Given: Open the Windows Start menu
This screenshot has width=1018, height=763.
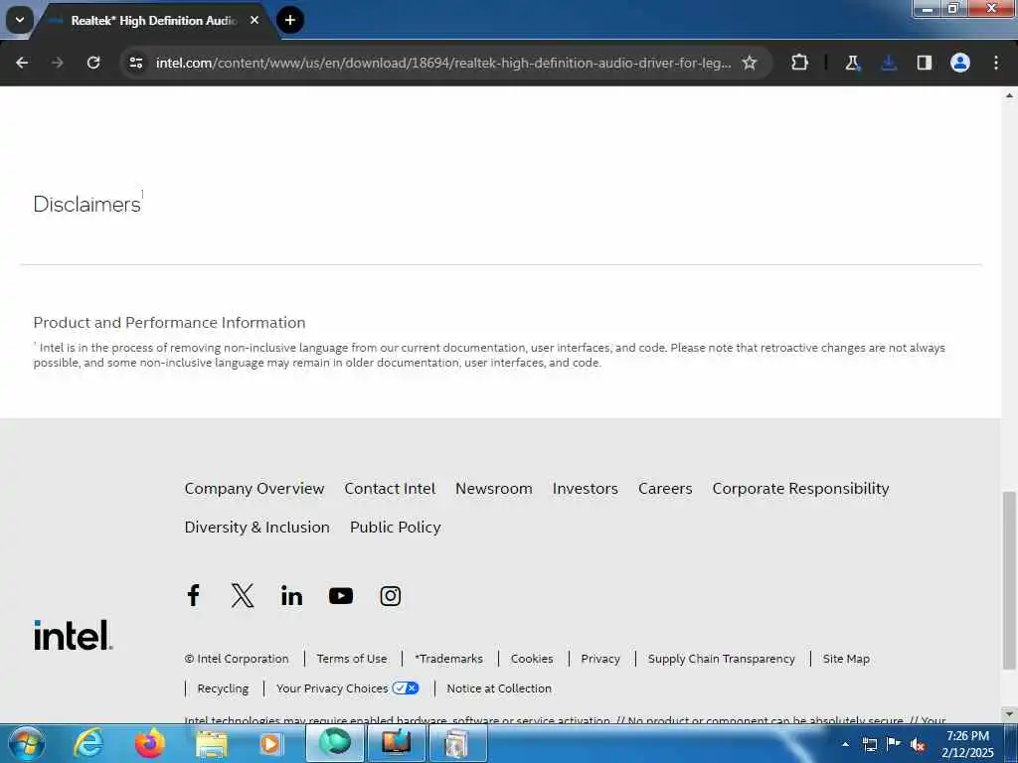Looking at the screenshot, I should point(27,743).
